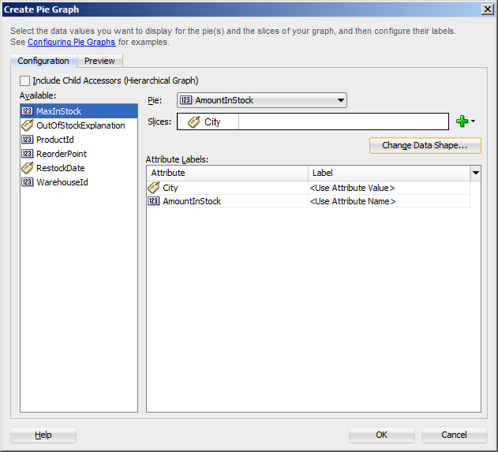Click the tag icon beside OutOfStockExplanation
The height and width of the screenshot is (452, 498).
[27, 125]
